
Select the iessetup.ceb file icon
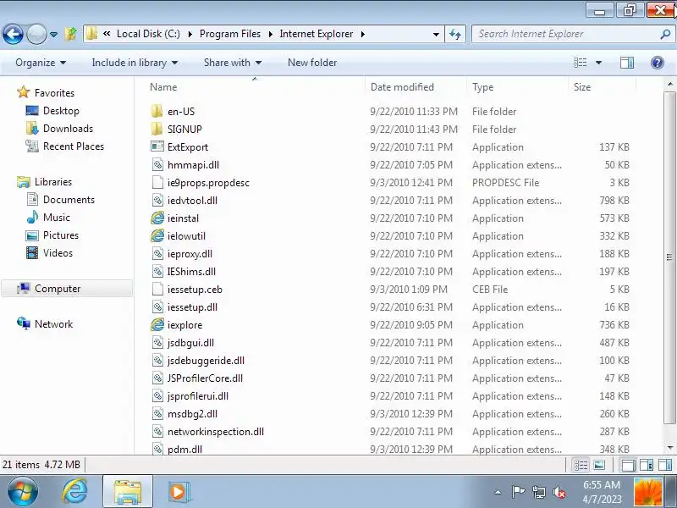click(157, 289)
